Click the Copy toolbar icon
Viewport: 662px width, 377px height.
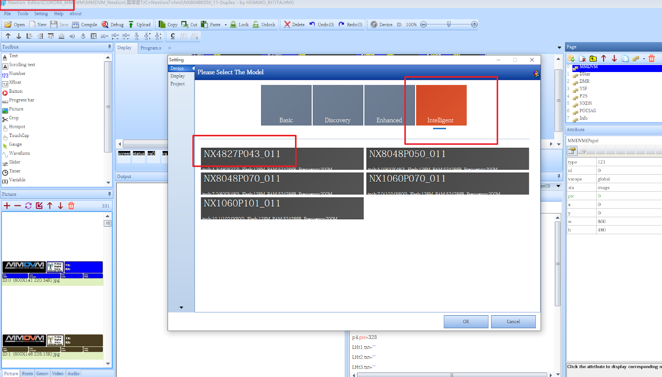click(162, 24)
